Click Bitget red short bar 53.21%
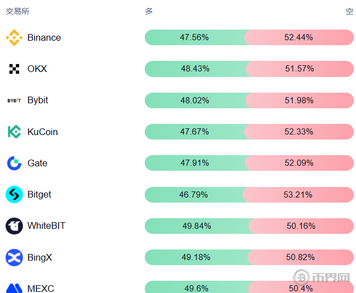Image resolution: width=356 pixels, height=293 pixels. 298,195
